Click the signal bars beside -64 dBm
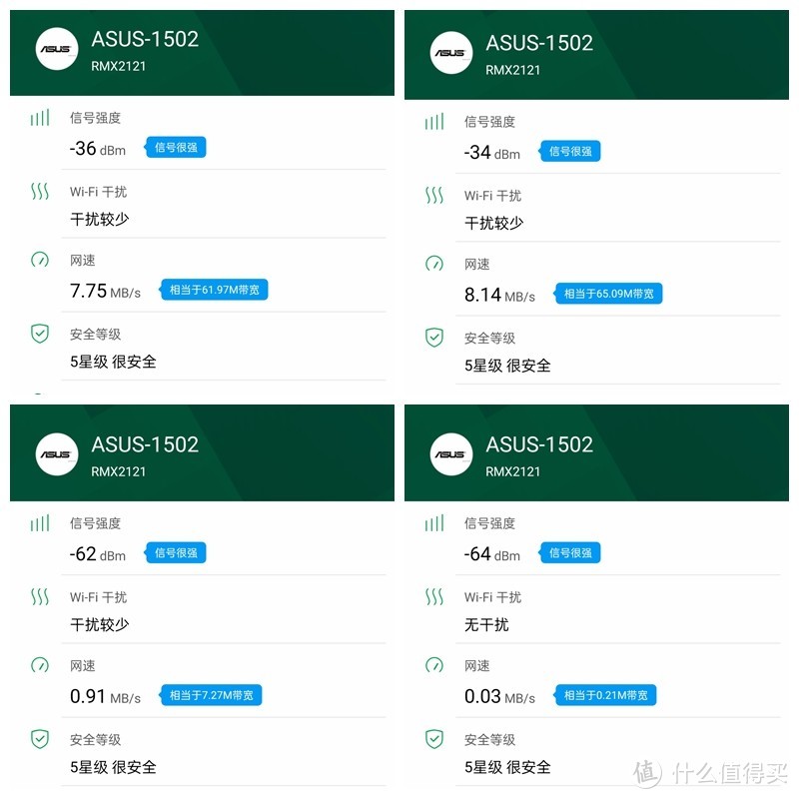Screen dimensions: 799x799 [x=433, y=521]
